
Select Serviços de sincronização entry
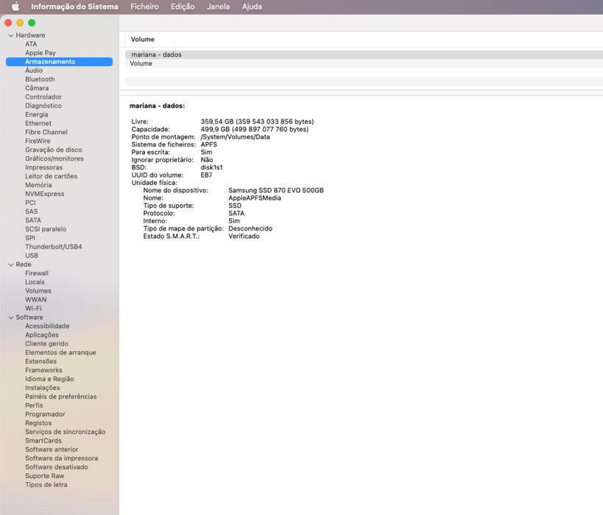[66, 432]
